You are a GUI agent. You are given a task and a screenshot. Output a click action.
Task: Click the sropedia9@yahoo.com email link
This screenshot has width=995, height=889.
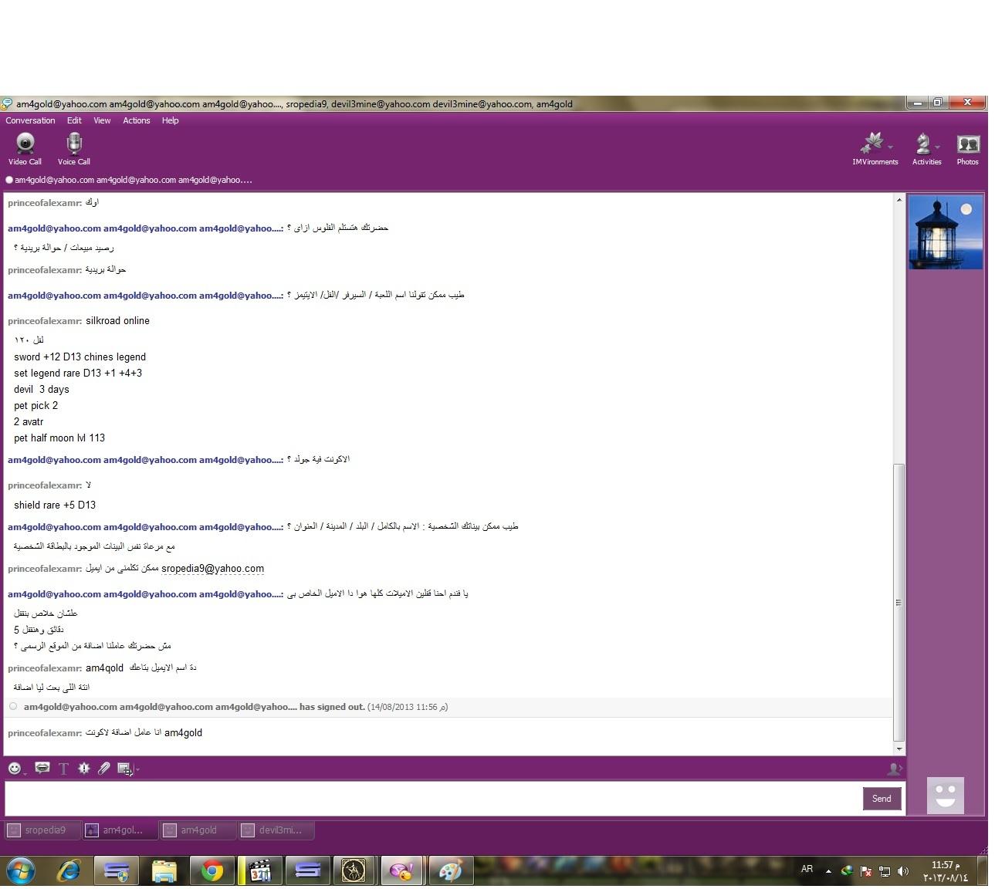pos(212,569)
